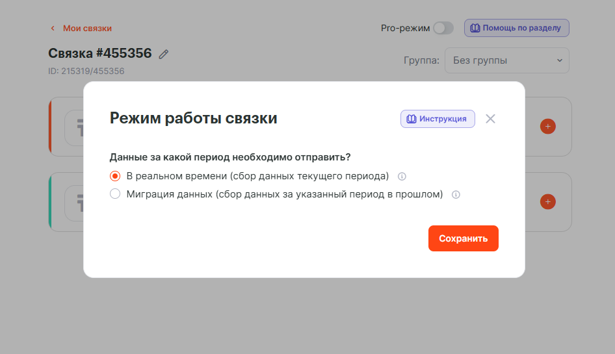Click the ID: 215319/455356 text

(x=86, y=71)
